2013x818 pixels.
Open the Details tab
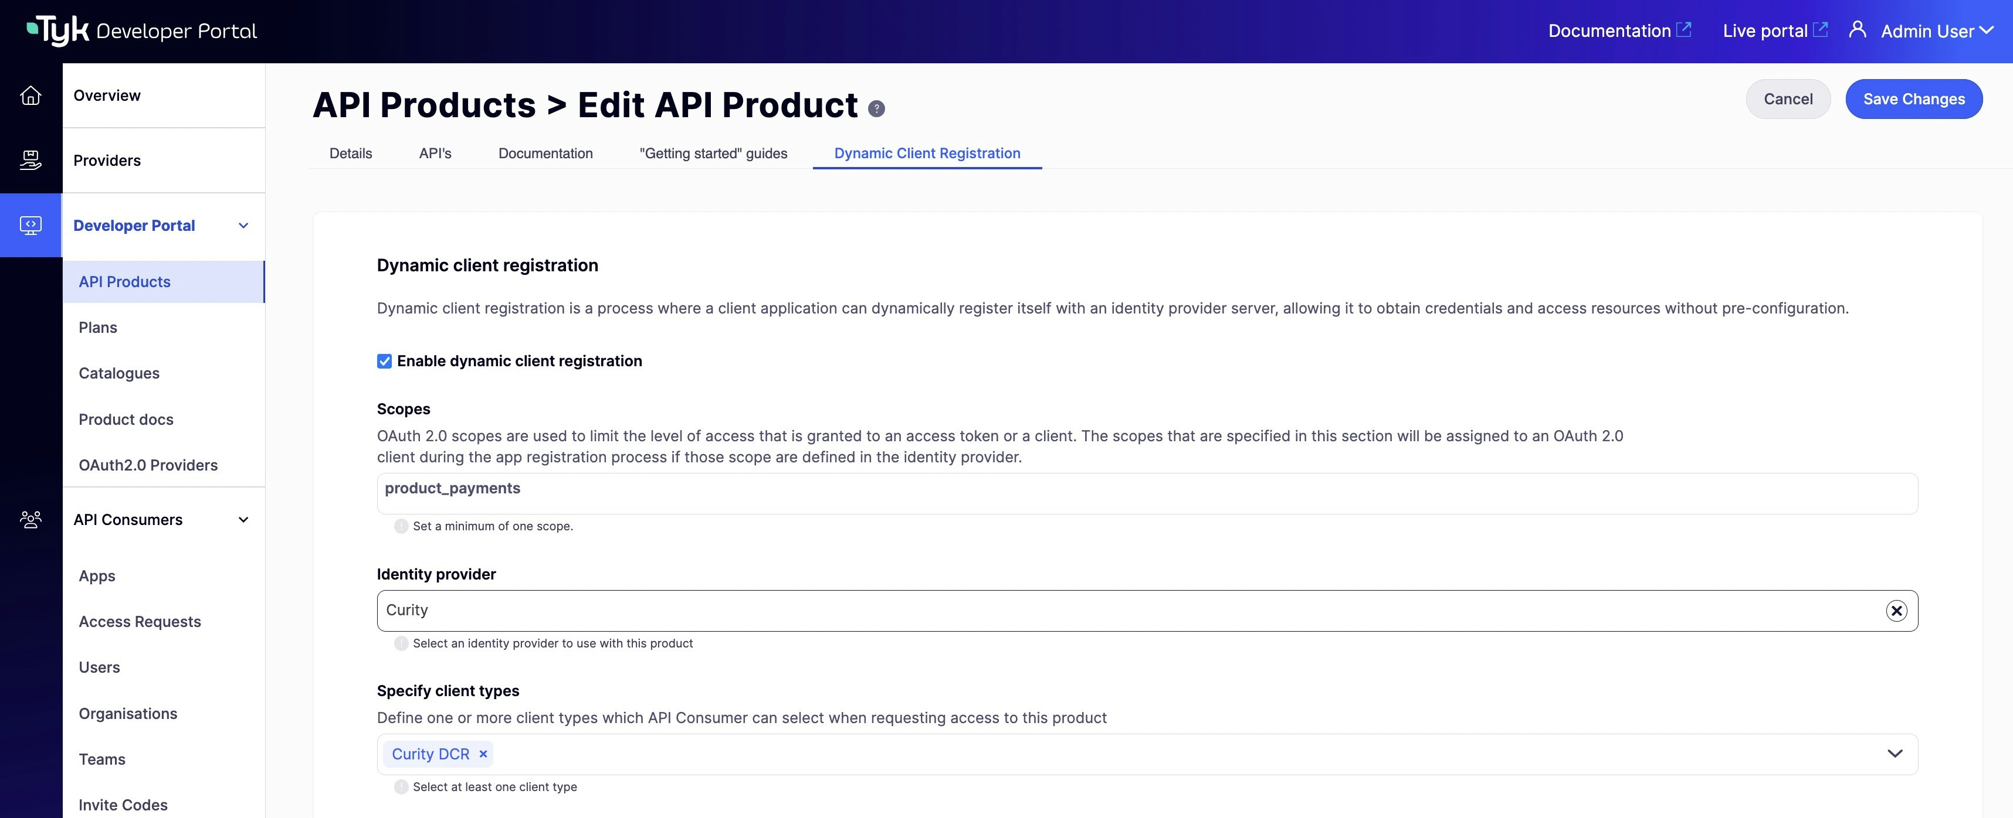[350, 154]
